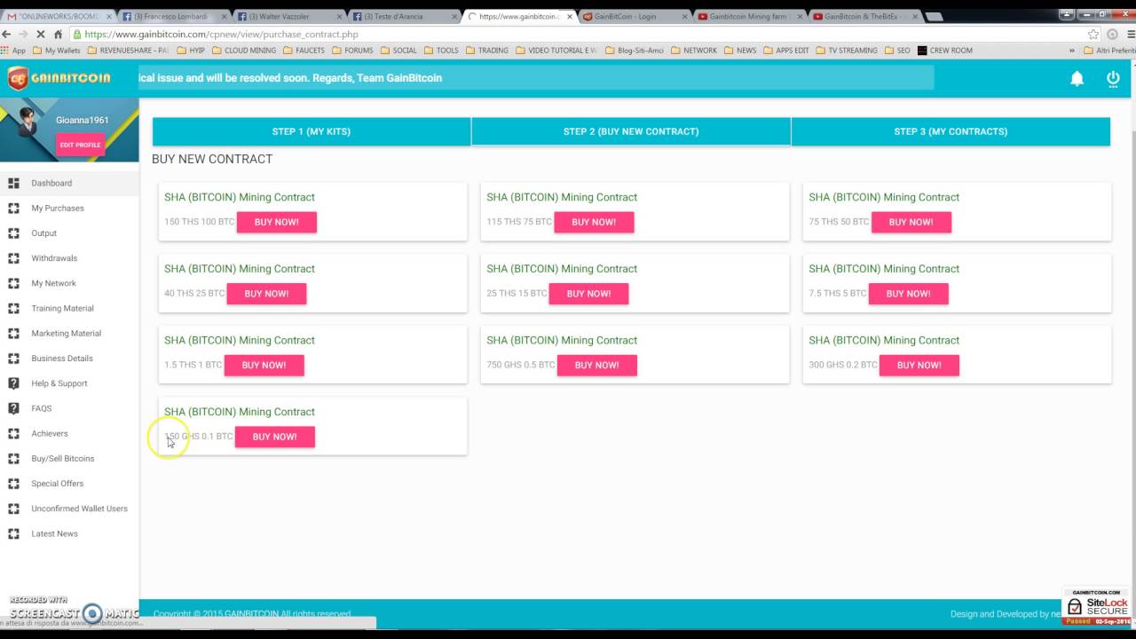Viewport: 1136px width, 639px height.
Task: Click the Dashboard sidebar icon
Action: click(13, 183)
